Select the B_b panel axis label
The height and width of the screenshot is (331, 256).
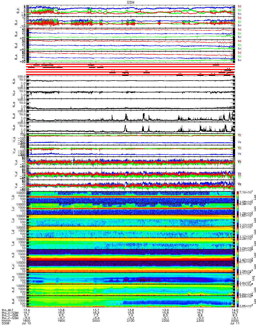pos(18,11)
